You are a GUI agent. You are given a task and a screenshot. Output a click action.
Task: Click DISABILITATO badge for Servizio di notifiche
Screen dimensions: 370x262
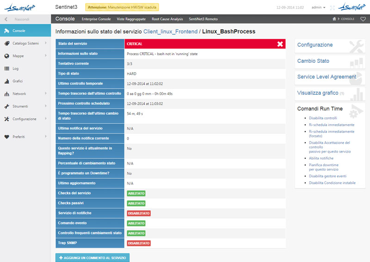139,213
